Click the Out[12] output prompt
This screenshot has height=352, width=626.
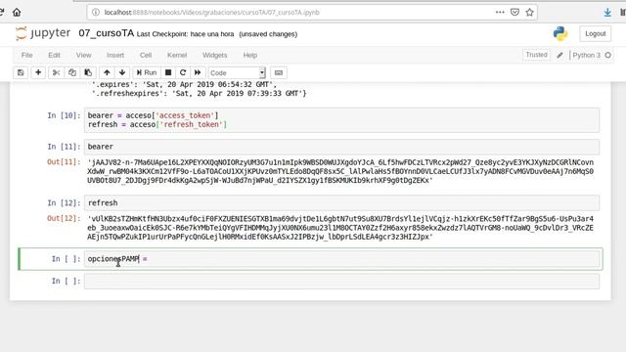[x=64, y=218]
